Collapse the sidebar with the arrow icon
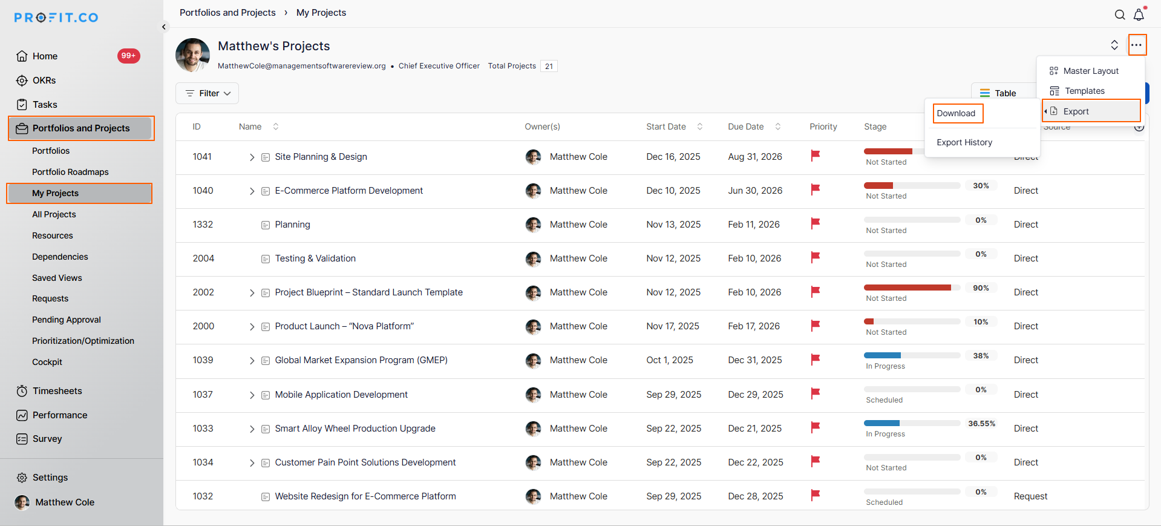 coord(164,27)
